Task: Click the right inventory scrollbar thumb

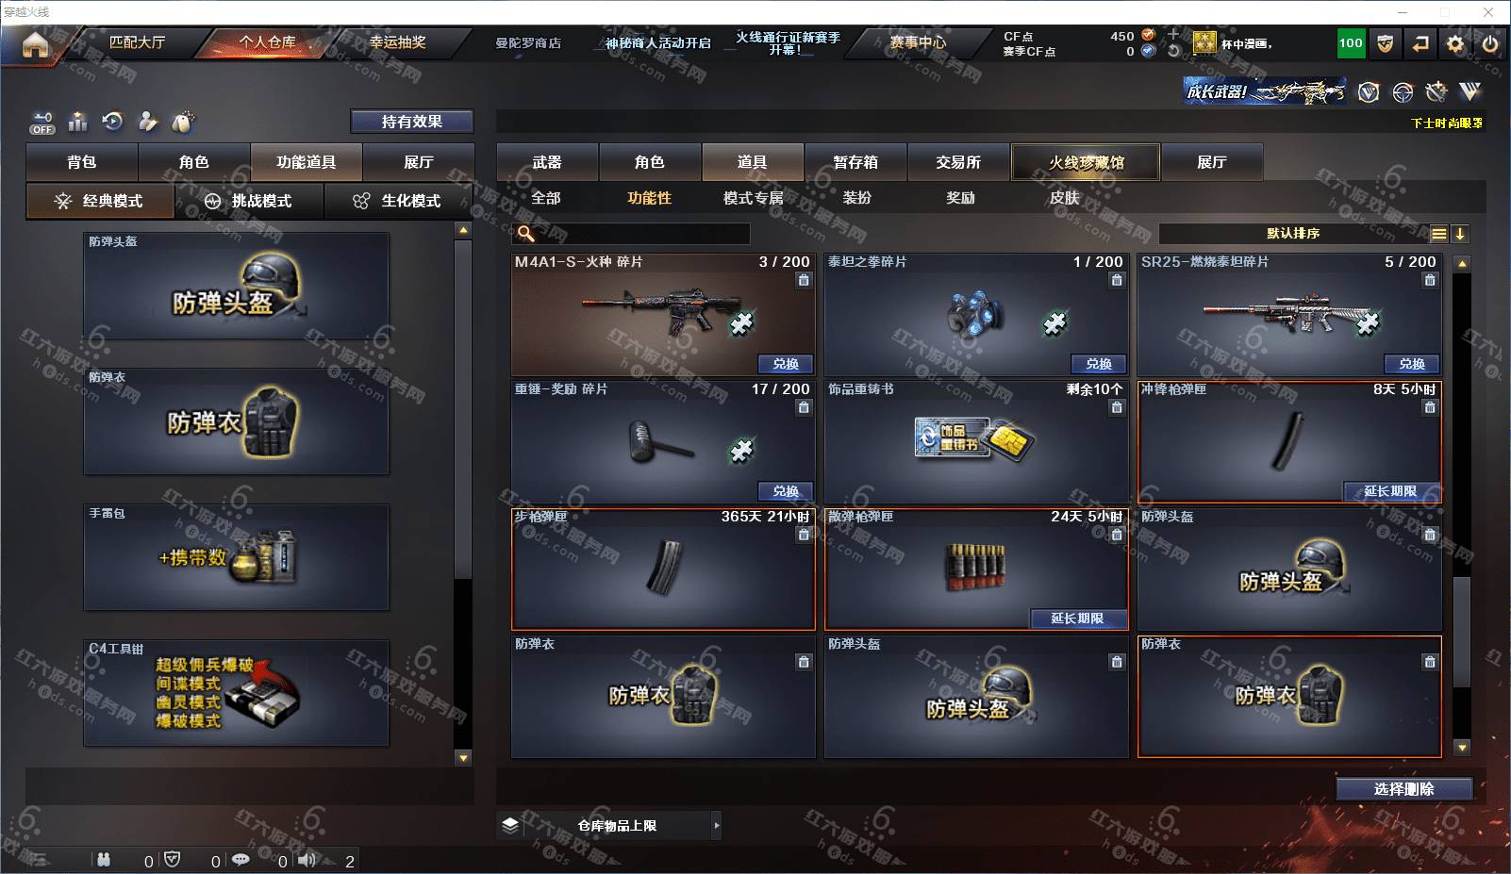Action: pos(1461,632)
